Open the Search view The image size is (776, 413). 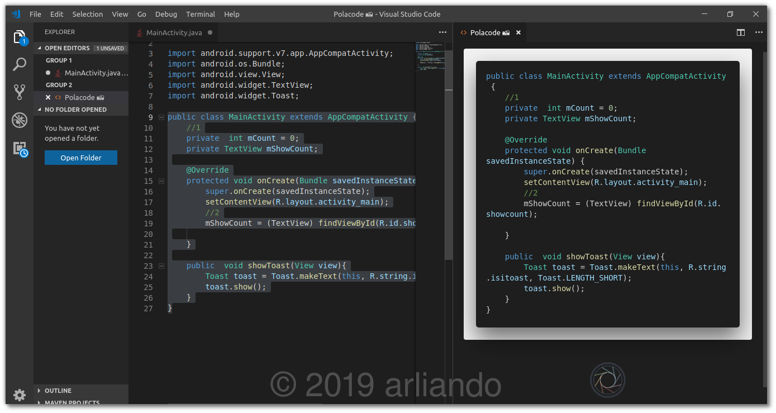click(20, 64)
